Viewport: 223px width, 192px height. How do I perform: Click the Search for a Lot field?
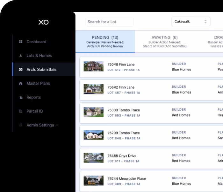(109, 22)
